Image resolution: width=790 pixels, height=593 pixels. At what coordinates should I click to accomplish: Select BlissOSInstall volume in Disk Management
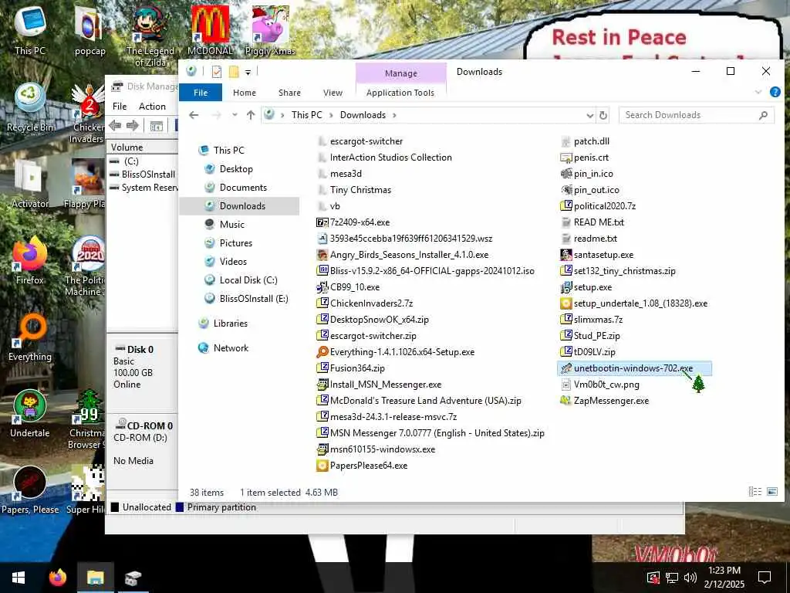[143, 174]
